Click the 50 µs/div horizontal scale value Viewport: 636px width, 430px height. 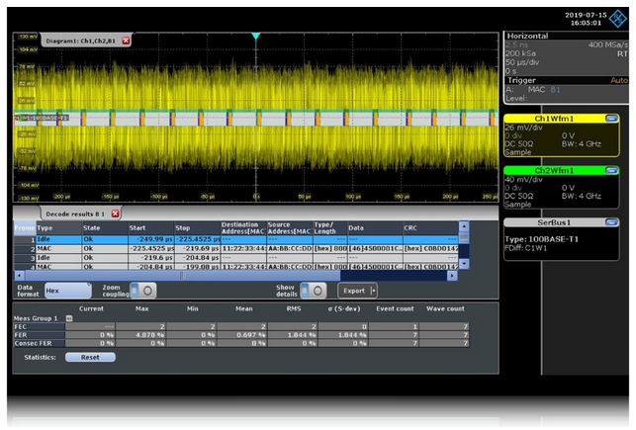tap(524, 62)
